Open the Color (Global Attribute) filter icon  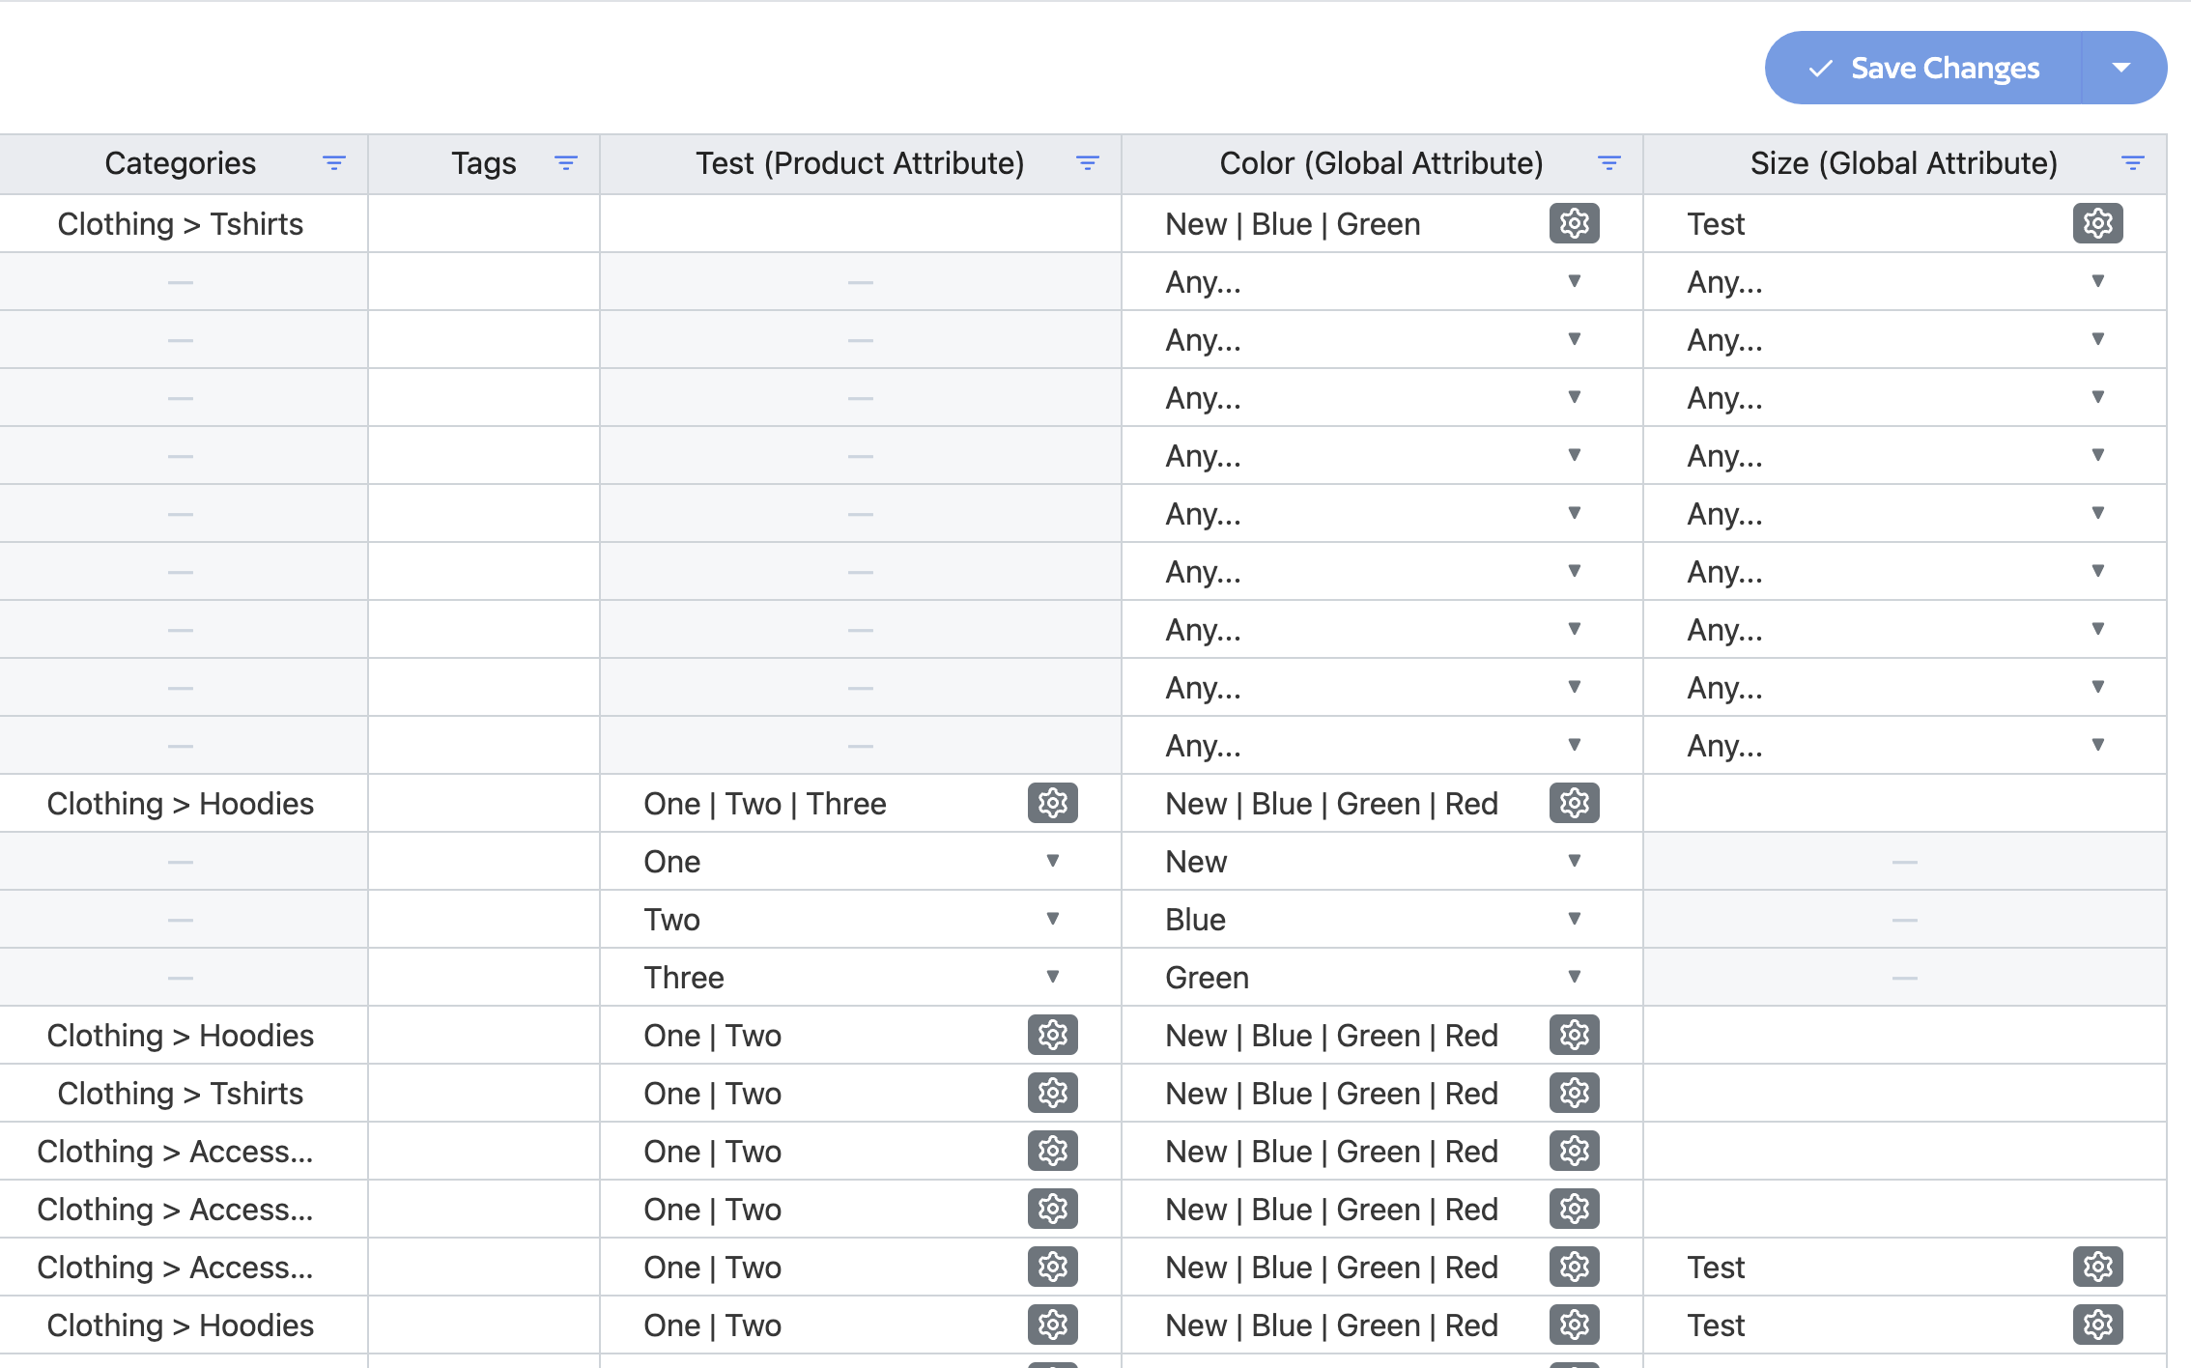click(1609, 163)
